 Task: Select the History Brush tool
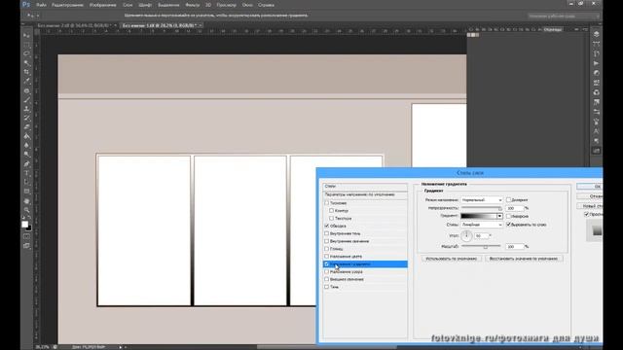(26, 119)
